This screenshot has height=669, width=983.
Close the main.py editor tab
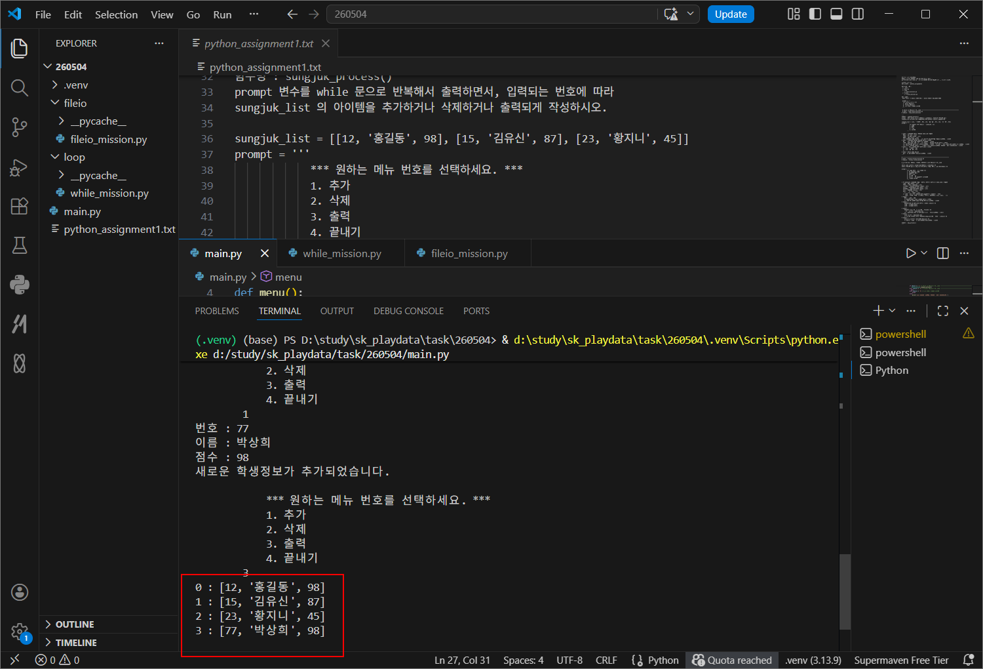265,253
